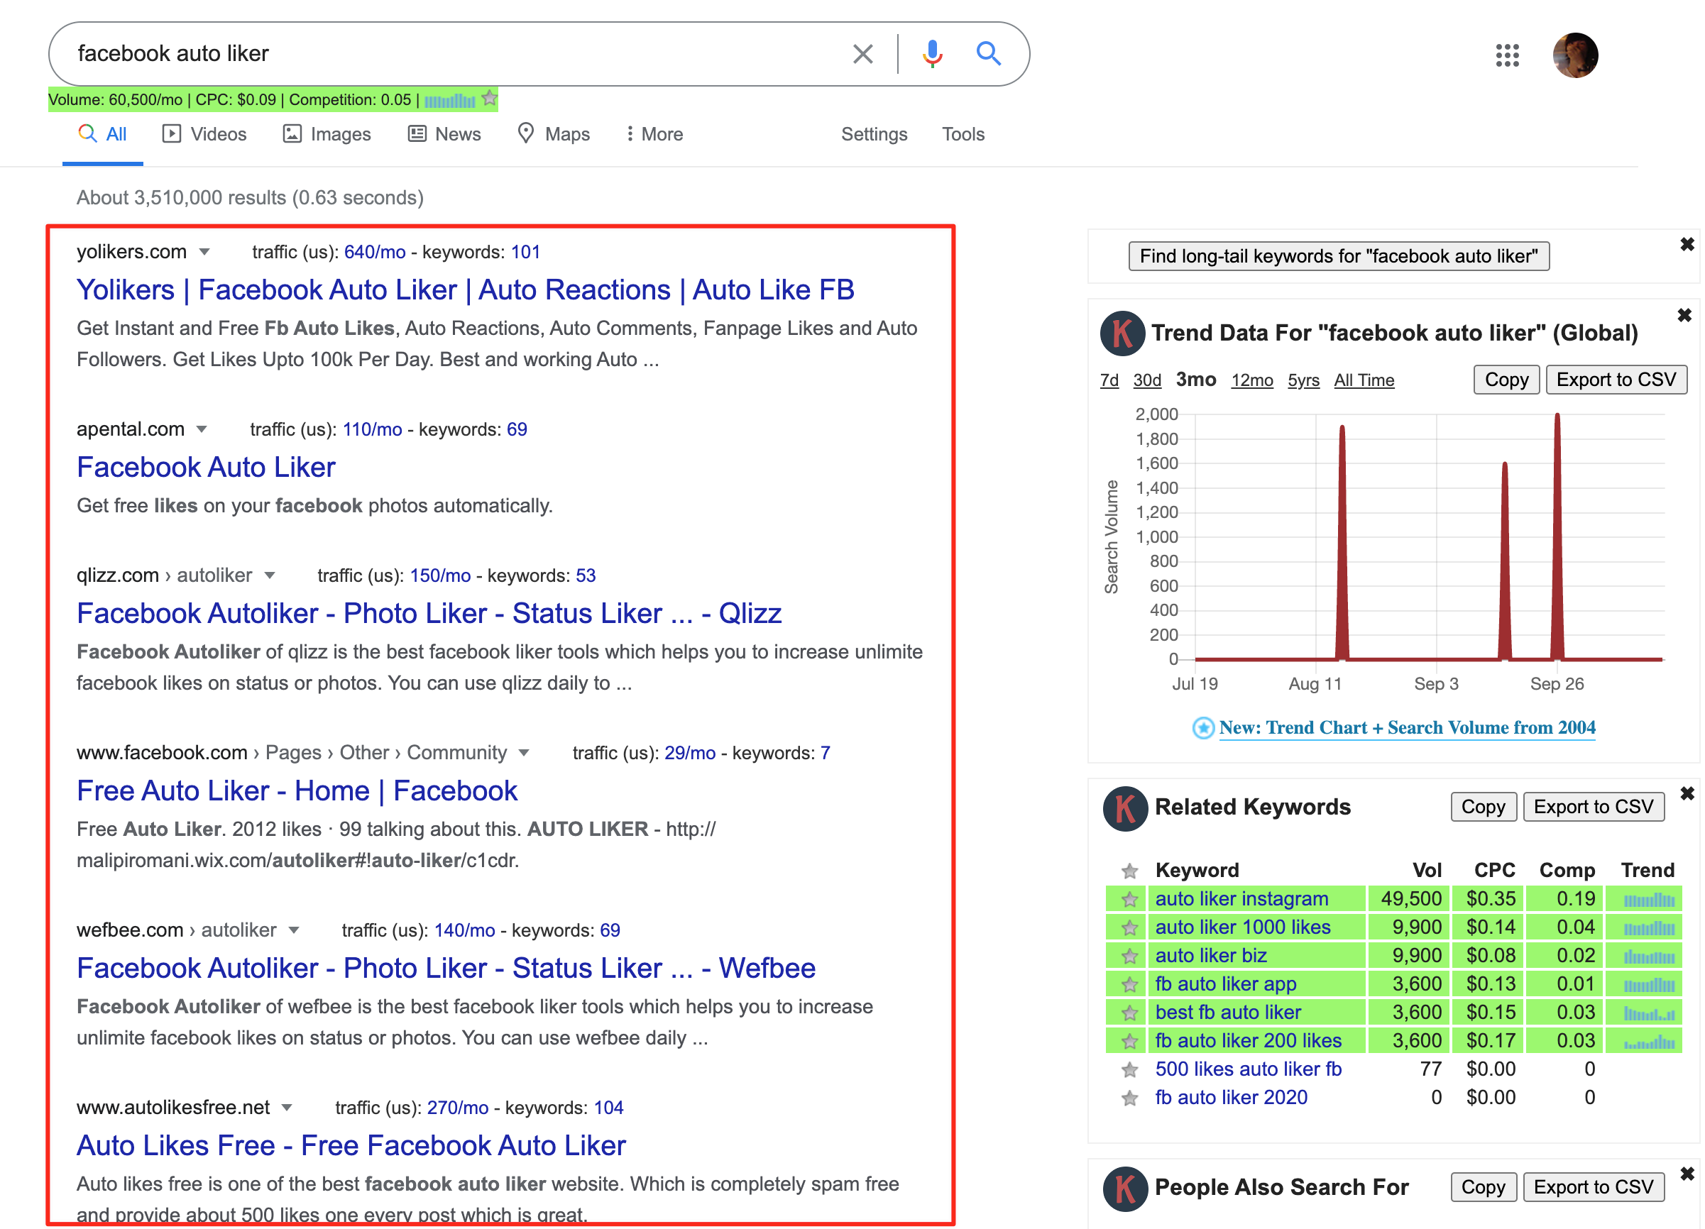This screenshot has height=1229, width=1705.
Task: Copy the People Also Search For list
Action: (x=1484, y=1187)
